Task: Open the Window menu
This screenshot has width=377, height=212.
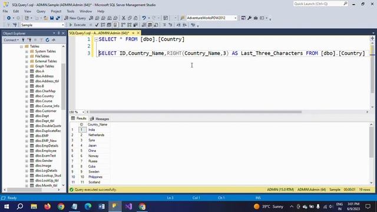Action: [x=85, y=11]
